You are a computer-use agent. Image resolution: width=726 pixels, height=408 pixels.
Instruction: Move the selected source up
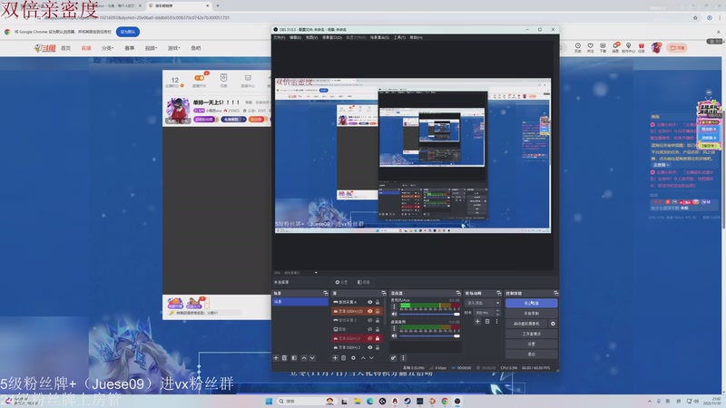[363, 357]
